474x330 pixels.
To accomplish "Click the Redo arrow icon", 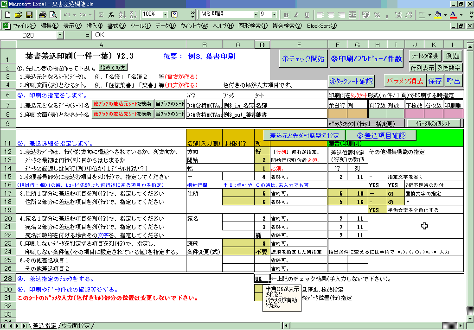I will tap(83, 14).
